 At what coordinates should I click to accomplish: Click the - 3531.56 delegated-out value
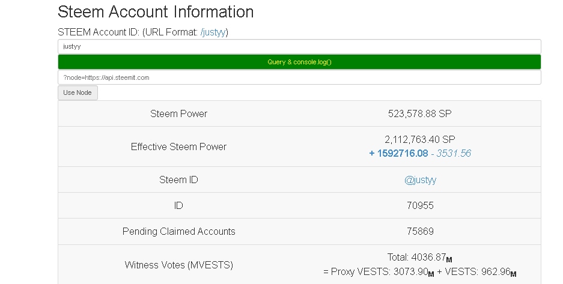451,154
